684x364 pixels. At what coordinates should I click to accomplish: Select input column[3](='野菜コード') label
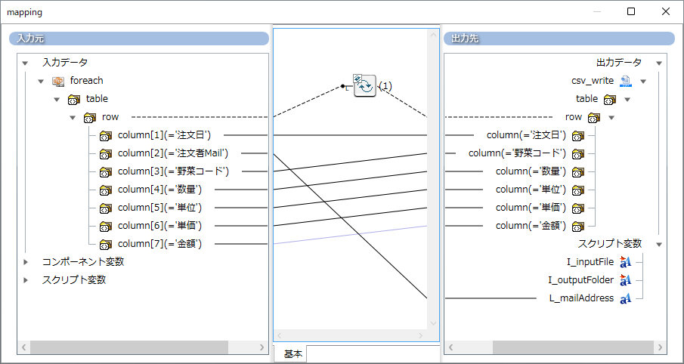click(x=173, y=171)
